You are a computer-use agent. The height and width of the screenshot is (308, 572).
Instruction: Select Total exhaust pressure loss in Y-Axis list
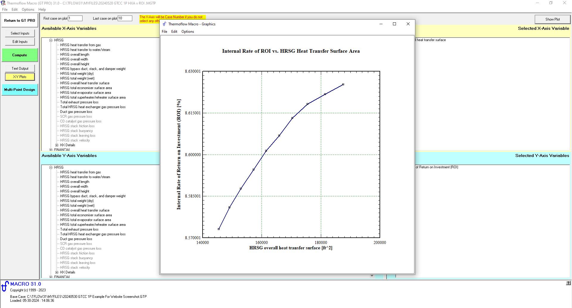pyautogui.click(x=79, y=229)
